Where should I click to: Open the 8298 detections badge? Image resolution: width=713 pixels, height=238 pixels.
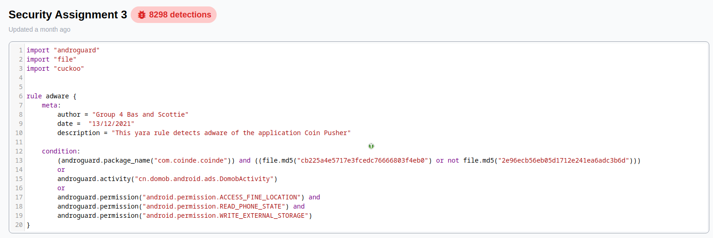173,15
